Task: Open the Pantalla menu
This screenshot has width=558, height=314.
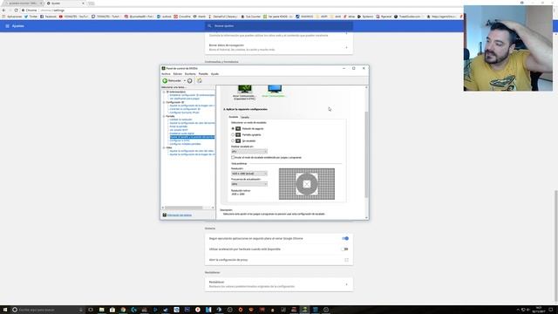Action: coord(203,74)
